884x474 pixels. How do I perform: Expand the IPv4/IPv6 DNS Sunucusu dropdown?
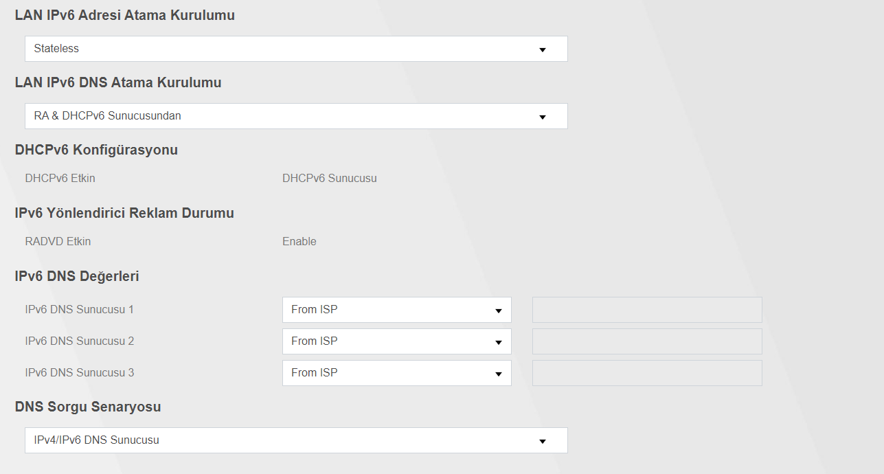point(295,440)
